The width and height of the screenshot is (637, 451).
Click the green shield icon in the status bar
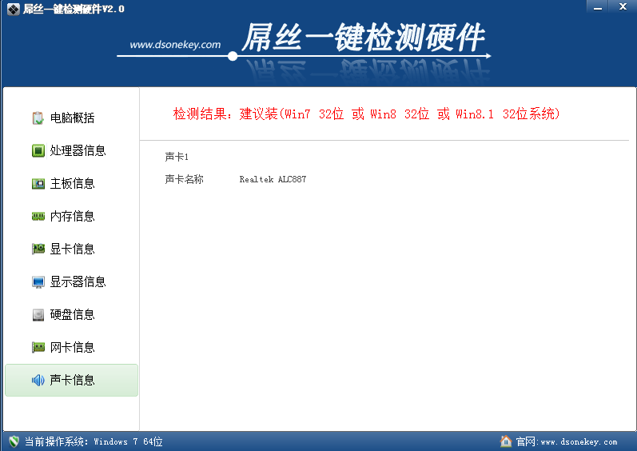tap(14, 441)
